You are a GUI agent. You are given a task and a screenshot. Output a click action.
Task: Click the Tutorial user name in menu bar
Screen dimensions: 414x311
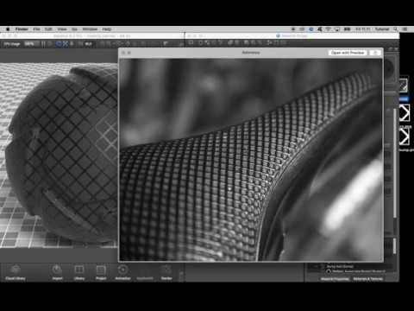[382, 29]
